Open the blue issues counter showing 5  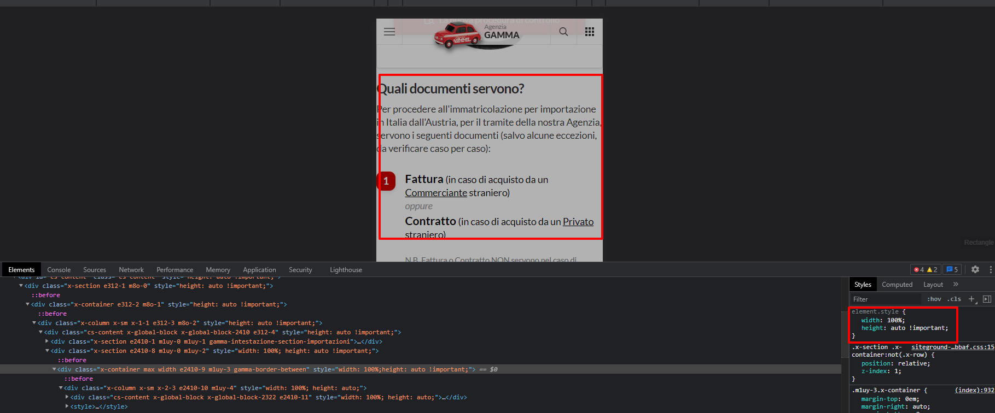(952, 269)
